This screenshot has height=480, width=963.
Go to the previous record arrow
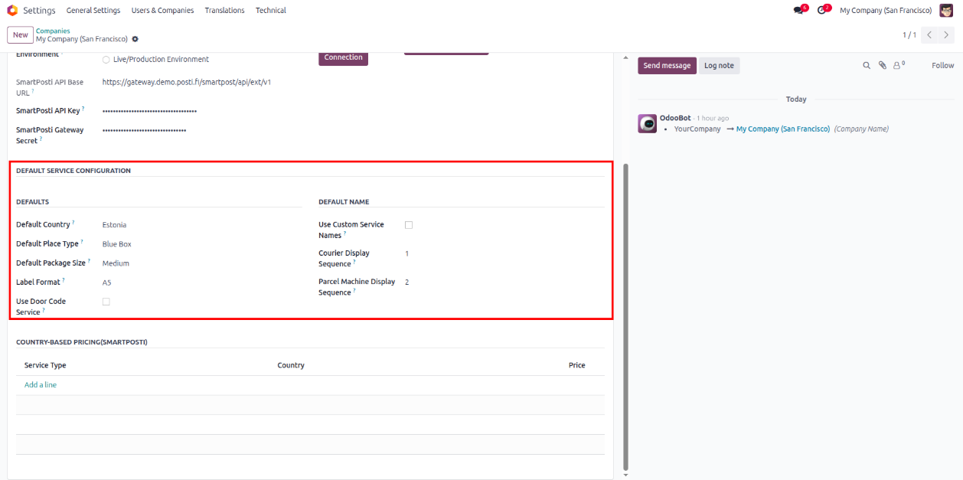point(929,35)
